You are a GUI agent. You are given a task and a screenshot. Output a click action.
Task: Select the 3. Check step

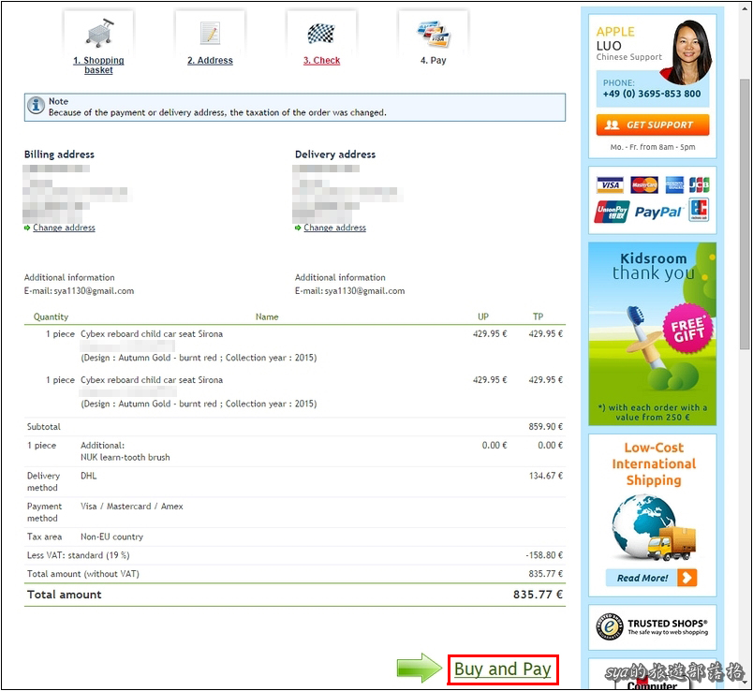pos(321,61)
